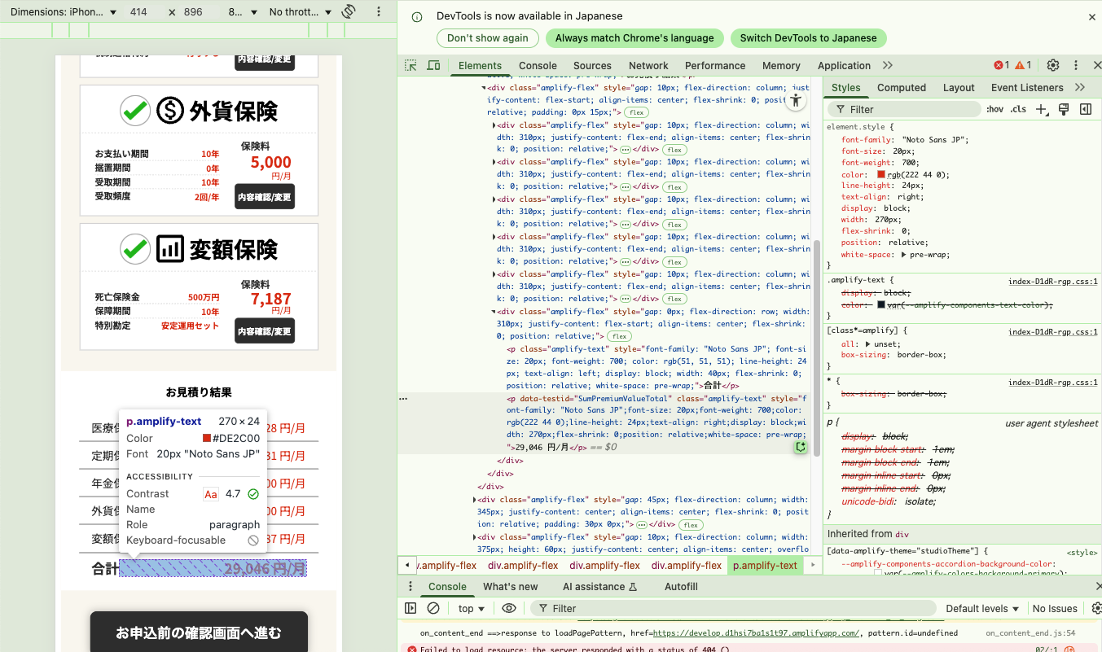Screen dimensions: 1102x652
Task: Show more Styles pane tabs
Action: (1080, 87)
